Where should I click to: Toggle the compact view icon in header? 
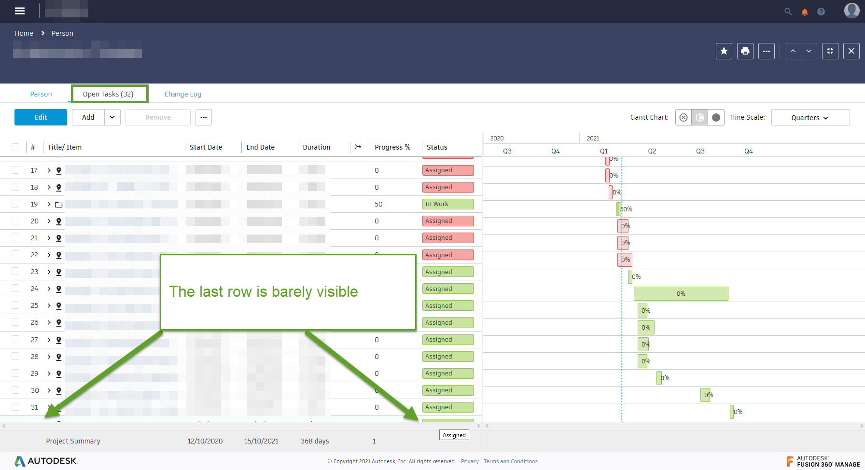click(830, 51)
